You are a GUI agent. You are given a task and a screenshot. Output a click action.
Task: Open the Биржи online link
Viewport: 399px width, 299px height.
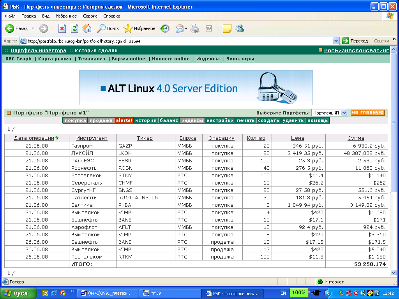point(129,59)
